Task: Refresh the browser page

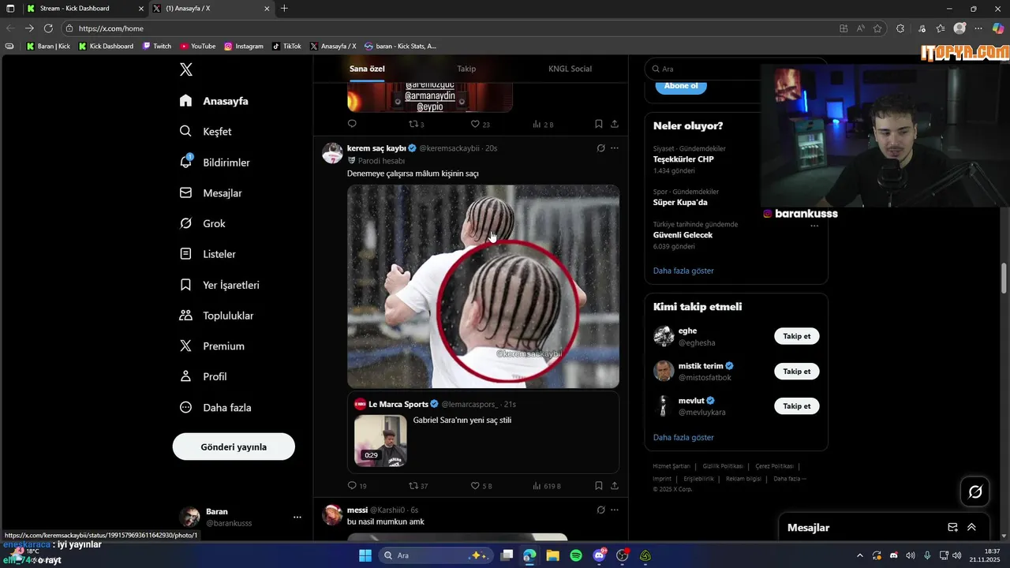Action: pos(48,28)
